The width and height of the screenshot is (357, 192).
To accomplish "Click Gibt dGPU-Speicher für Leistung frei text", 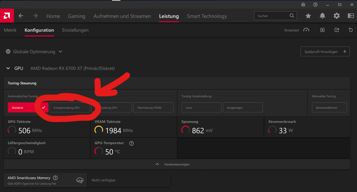I will [32, 184].
